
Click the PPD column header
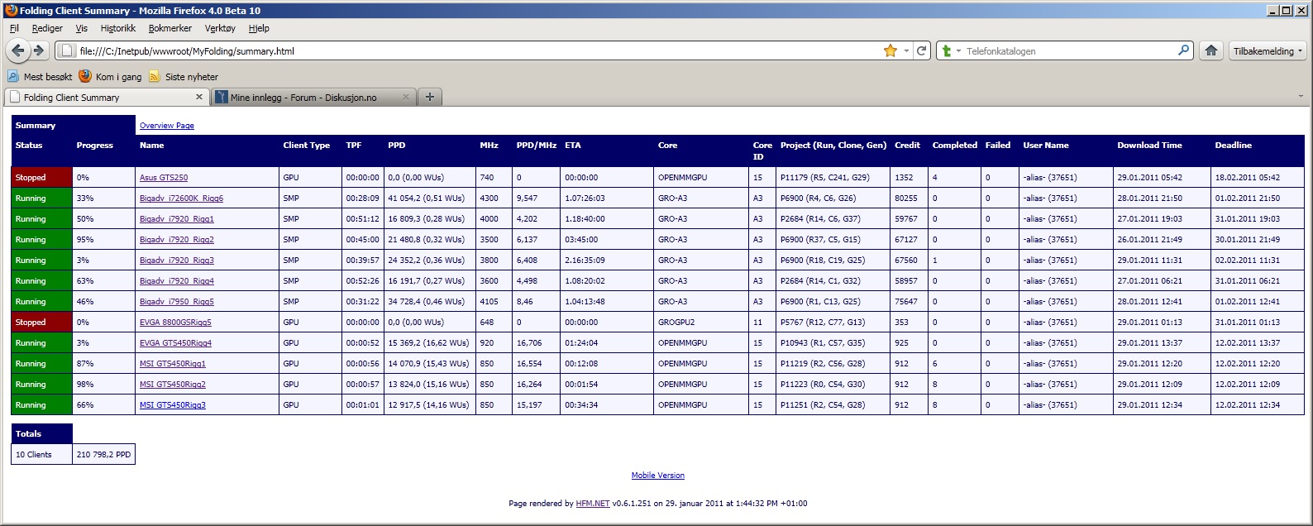397,146
